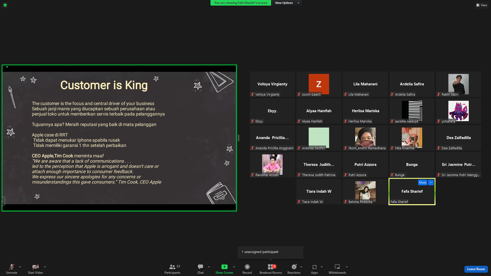The width and height of the screenshot is (491, 276).
Task: Select Ananda Pricillia Anggraini's tile
Action: pyautogui.click(x=272, y=138)
